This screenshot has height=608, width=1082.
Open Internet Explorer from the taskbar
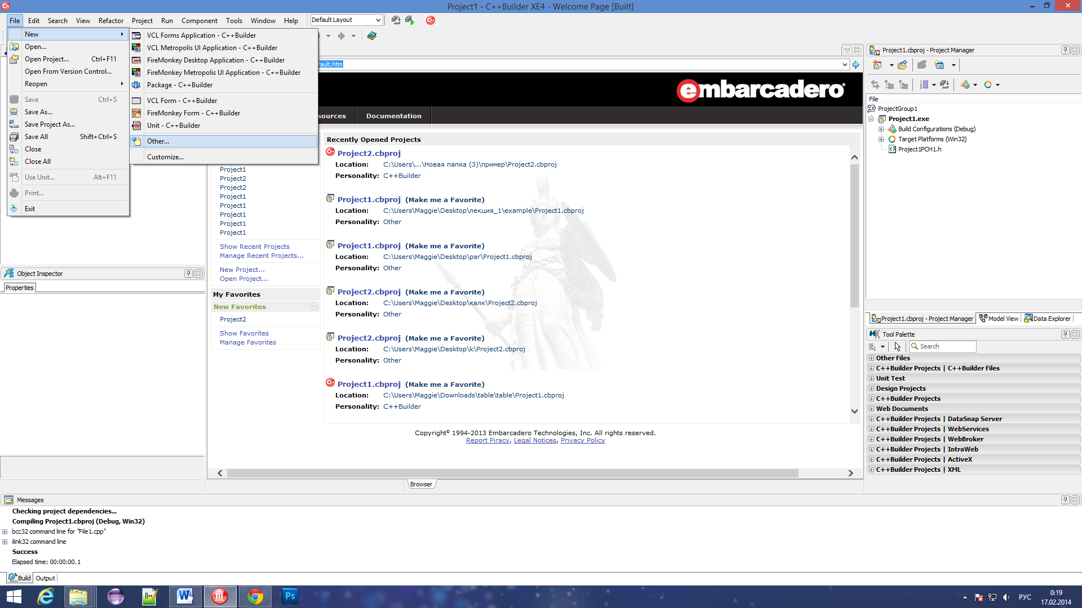tap(45, 597)
